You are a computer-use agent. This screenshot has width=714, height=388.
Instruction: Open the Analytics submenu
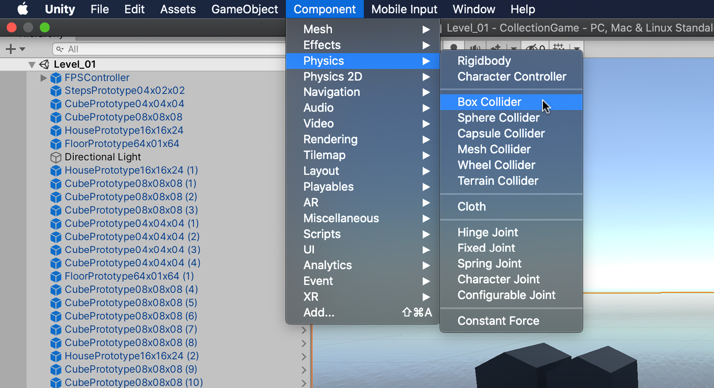(363, 266)
